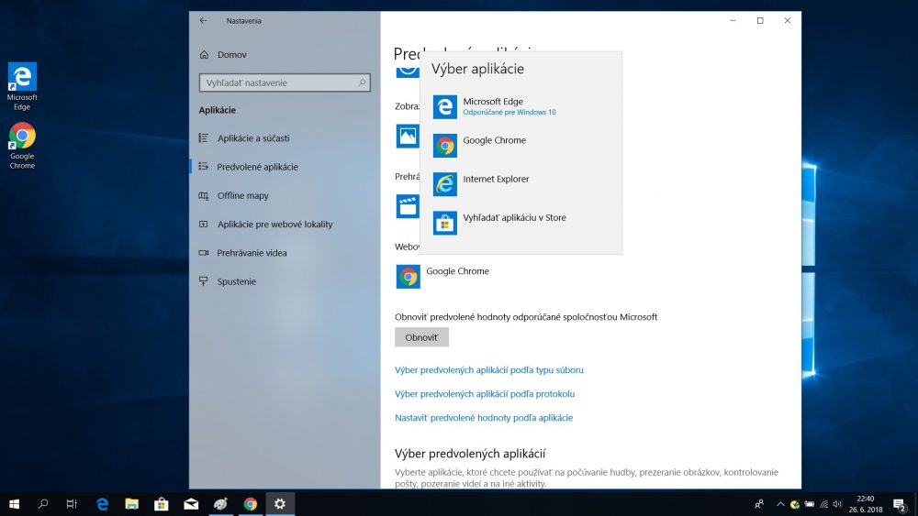The height and width of the screenshot is (516, 918).
Task: Click the Microsoft Edge icon in picker
Action: (x=445, y=107)
